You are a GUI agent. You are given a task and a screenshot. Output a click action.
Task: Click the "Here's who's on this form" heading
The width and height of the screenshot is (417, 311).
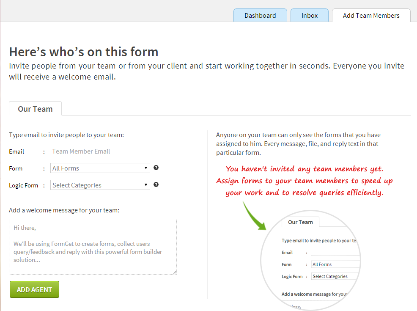click(x=84, y=52)
